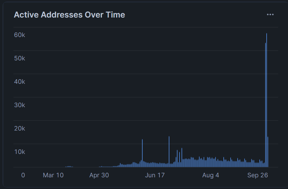This screenshot has height=189, width=288.
Task: Click the 30k y-axis label
Action: point(19,105)
